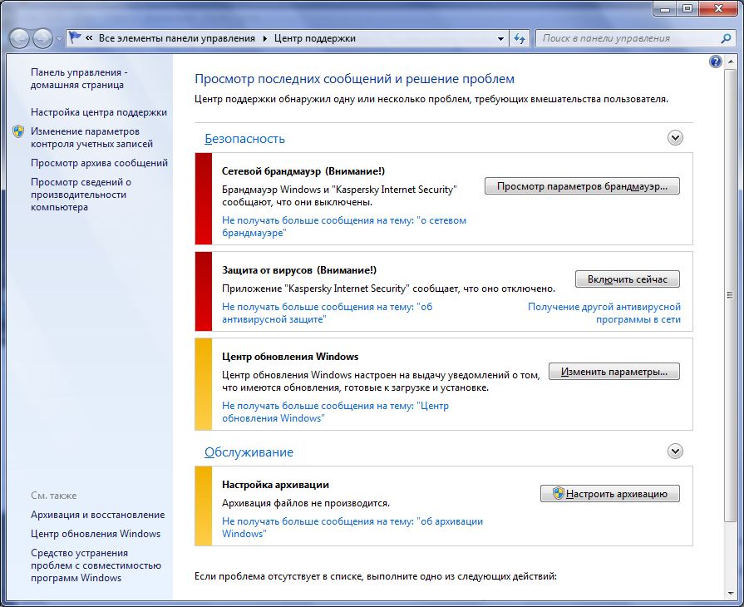The image size is (744, 607).
Task: Open 'Настройка центра поддержки' link
Action: tap(99, 112)
